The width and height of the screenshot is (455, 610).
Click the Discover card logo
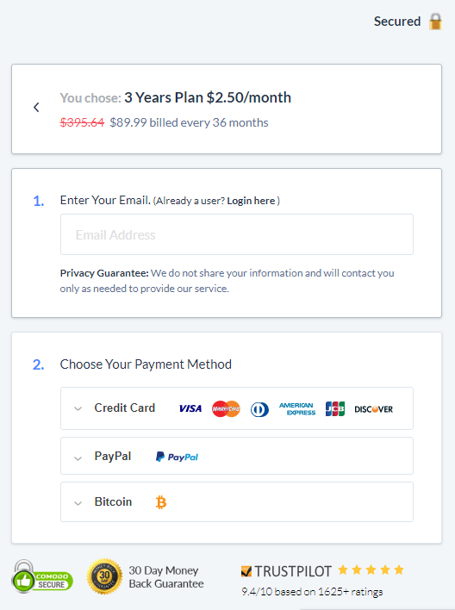374,409
